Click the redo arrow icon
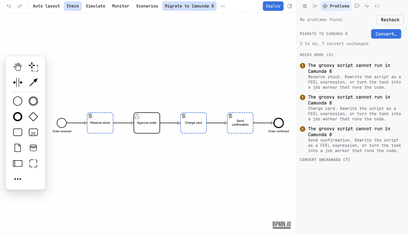 pyautogui.click(x=20, y=6)
